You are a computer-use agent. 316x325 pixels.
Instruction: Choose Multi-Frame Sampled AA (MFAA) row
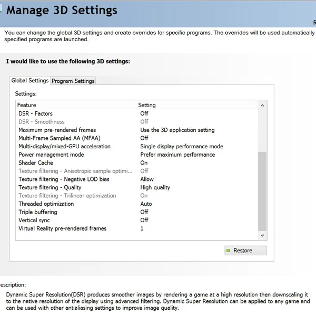tap(137, 138)
